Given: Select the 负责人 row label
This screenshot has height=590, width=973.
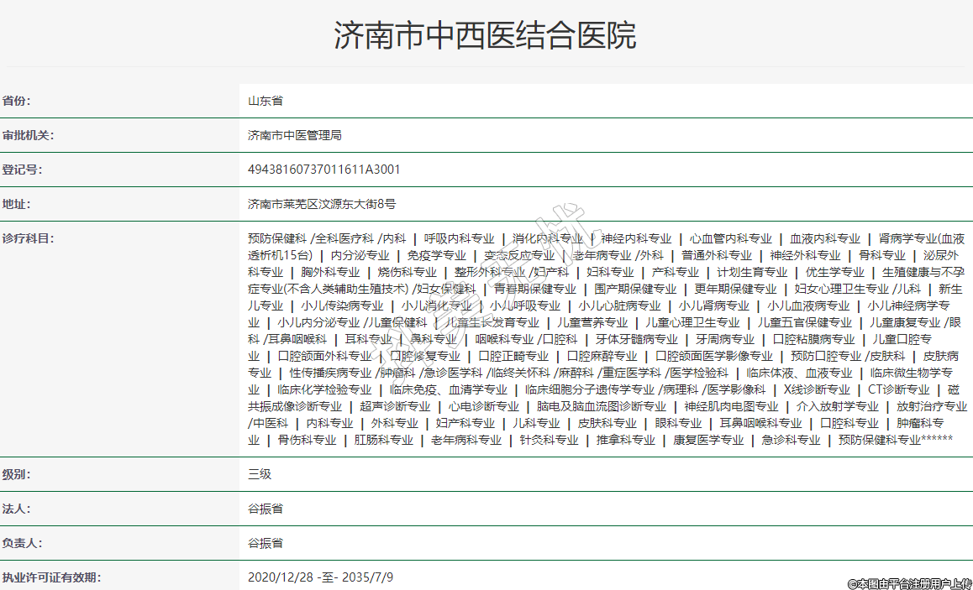Looking at the screenshot, I should [x=22, y=543].
